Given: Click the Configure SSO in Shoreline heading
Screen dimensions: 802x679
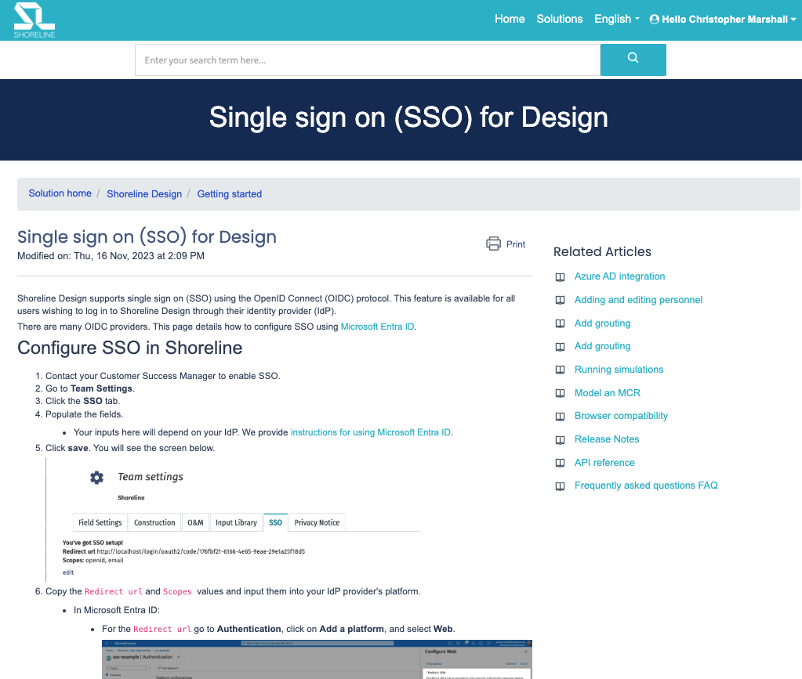Looking at the screenshot, I should click(130, 348).
